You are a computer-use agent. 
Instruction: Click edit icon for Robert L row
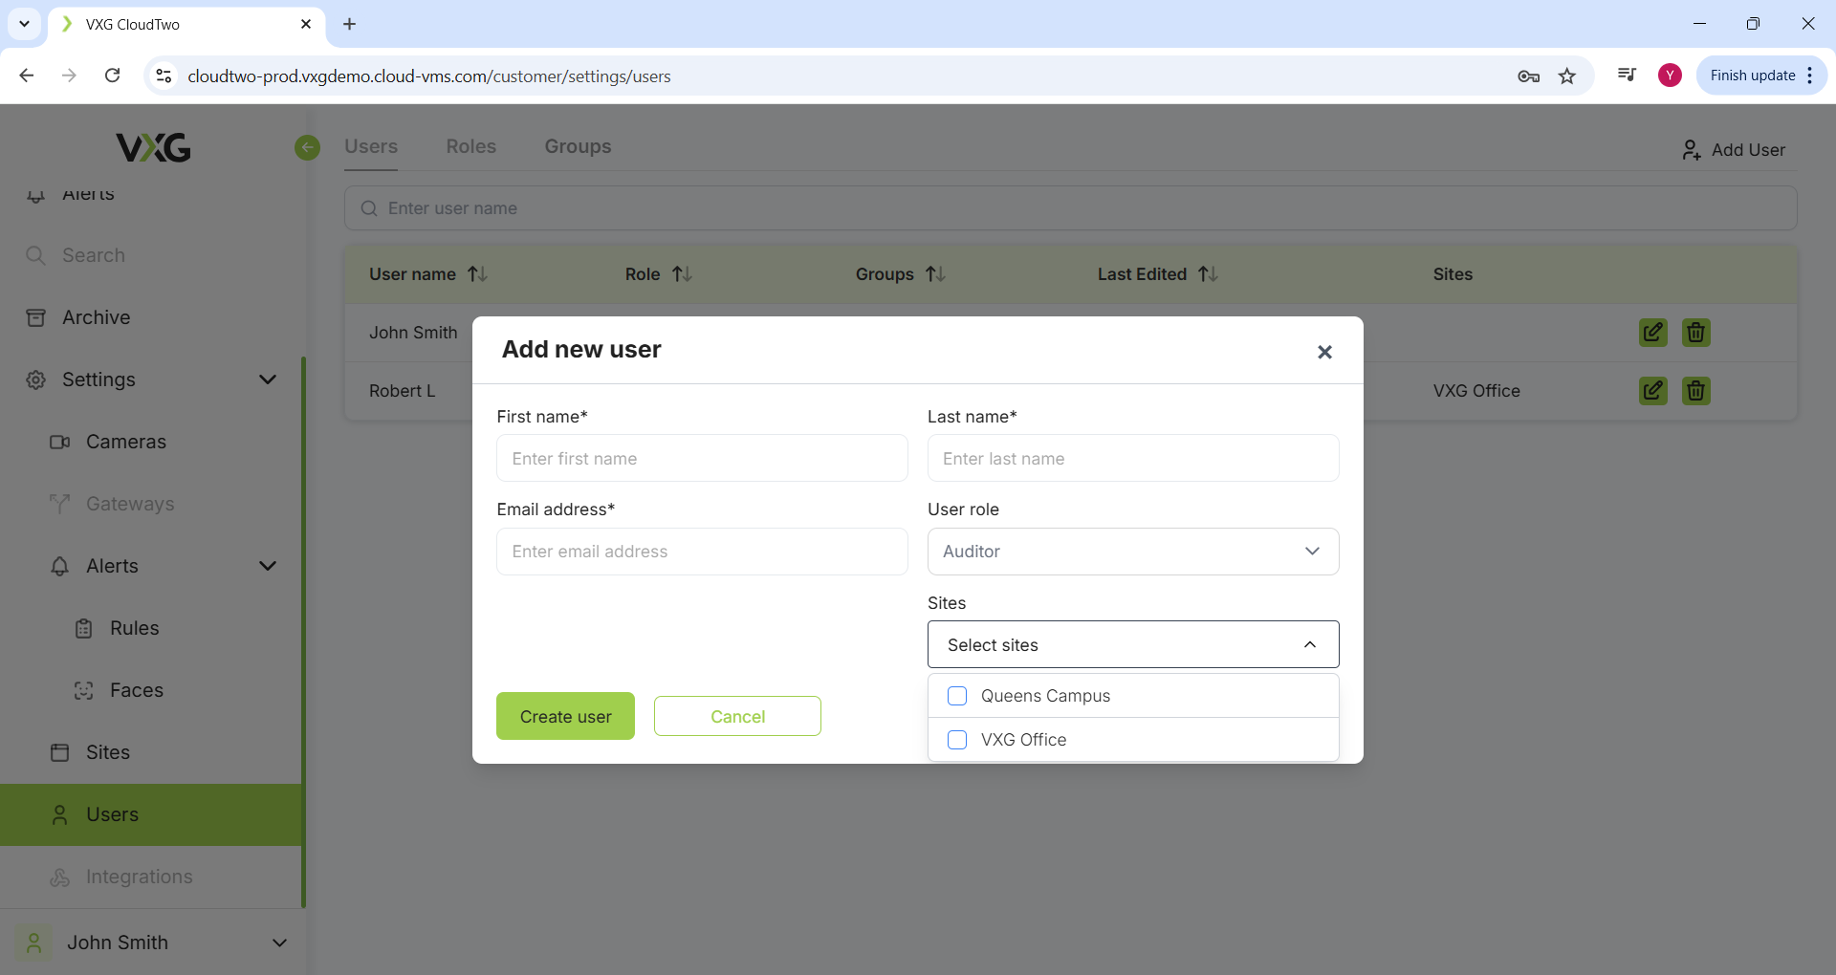1652,391
